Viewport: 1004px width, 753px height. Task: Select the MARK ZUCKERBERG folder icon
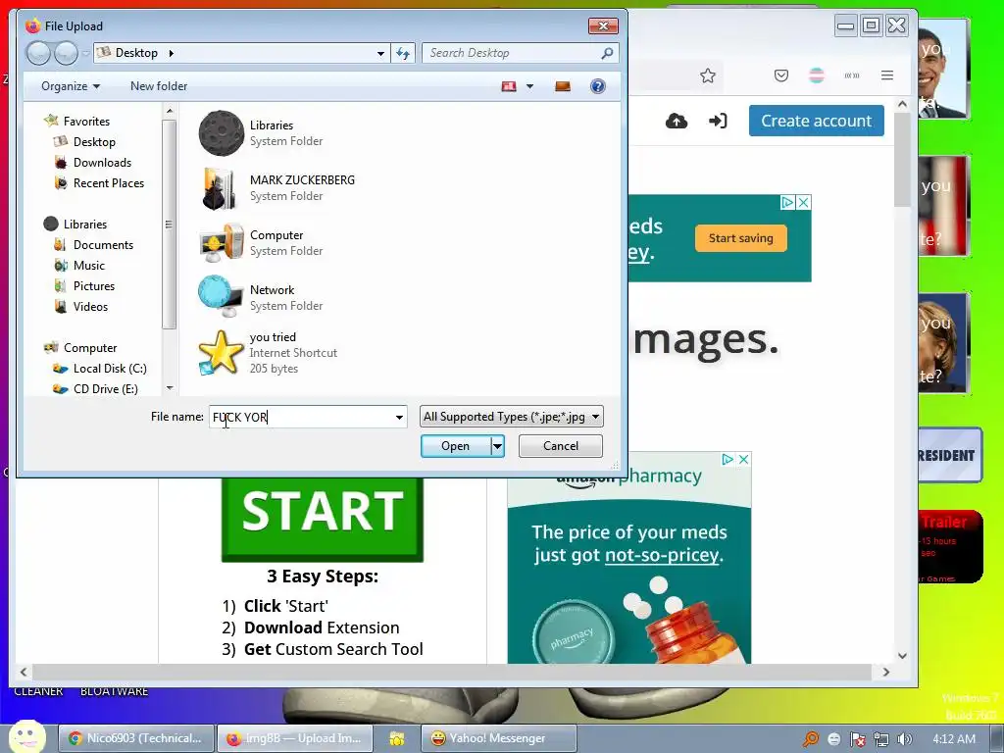click(221, 188)
